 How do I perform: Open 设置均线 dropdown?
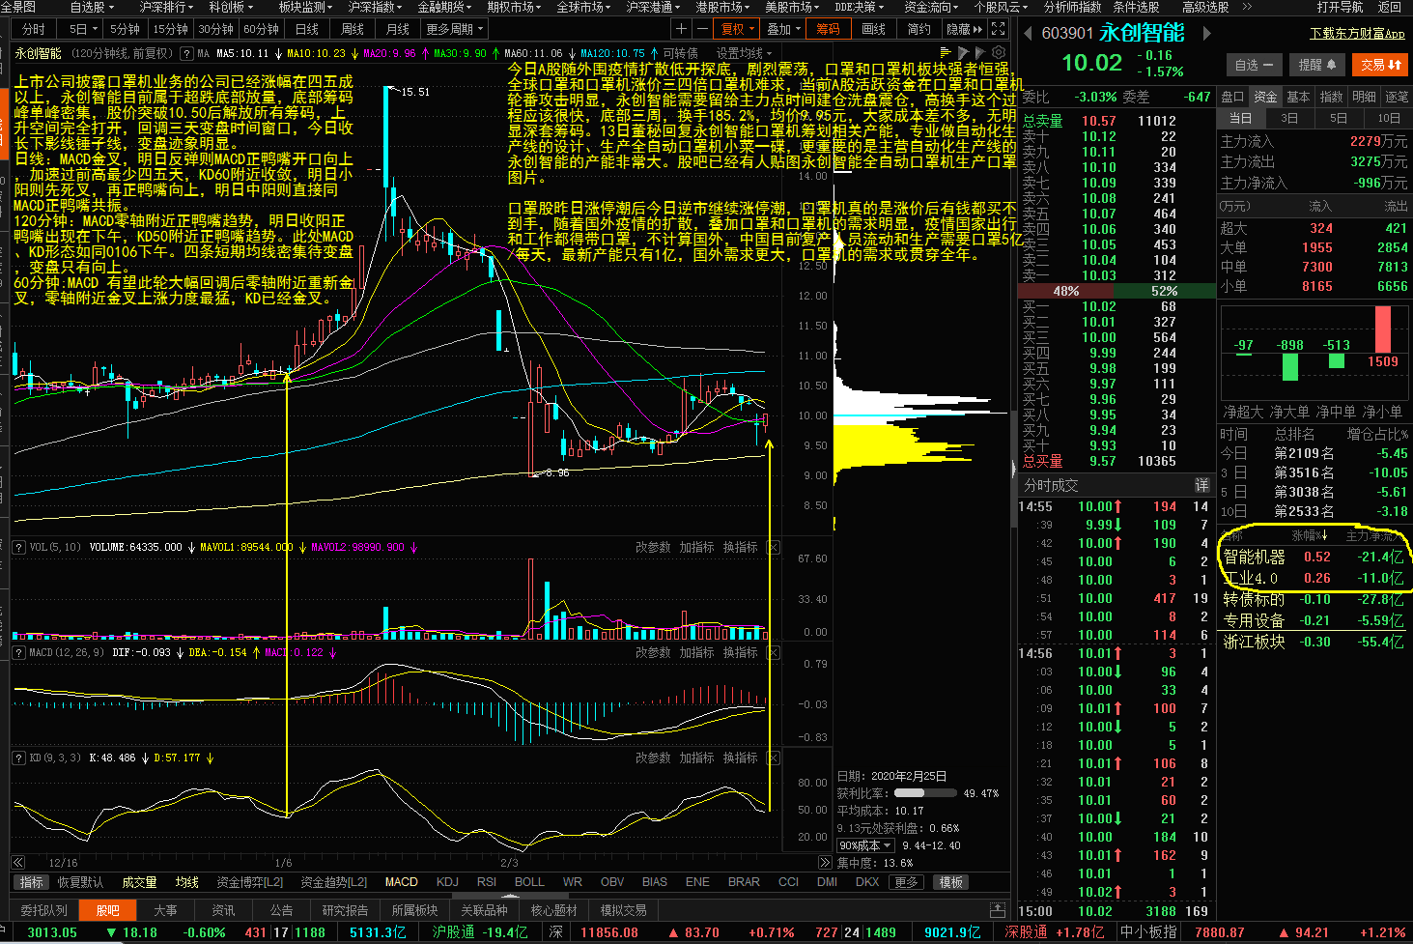(745, 53)
